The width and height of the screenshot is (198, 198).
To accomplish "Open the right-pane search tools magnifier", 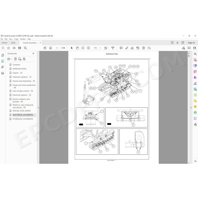I will 195,54.
